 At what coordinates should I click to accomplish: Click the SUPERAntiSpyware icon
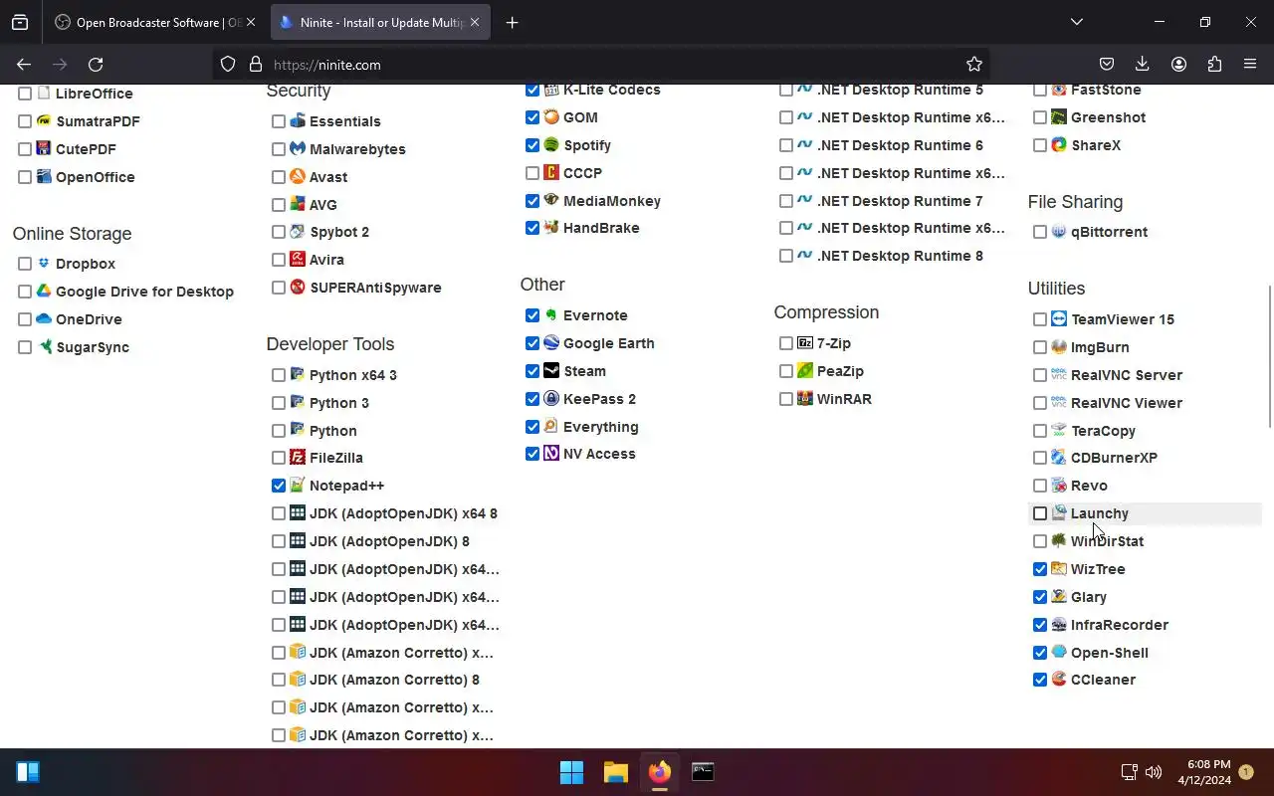(297, 287)
